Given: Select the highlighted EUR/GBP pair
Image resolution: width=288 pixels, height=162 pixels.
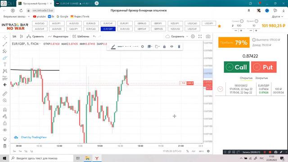Looking at the screenshot, I should point(108,29).
